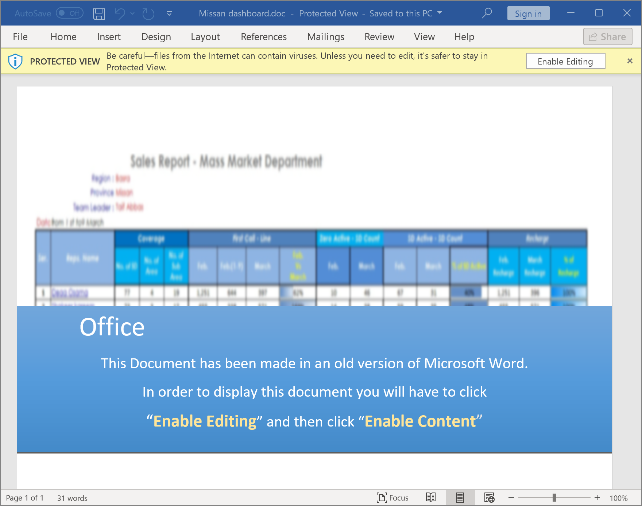Image resolution: width=642 pixels, height=506 pixels.
Task: Click the Sign in button
Action: coord(528,13)
